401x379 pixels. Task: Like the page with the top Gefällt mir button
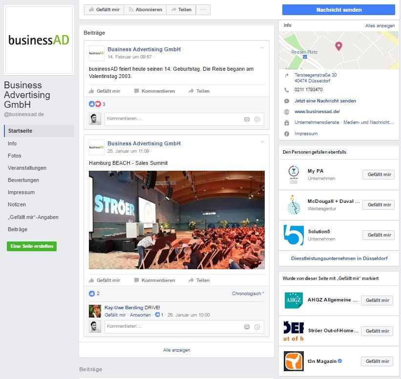pos(104,10)
